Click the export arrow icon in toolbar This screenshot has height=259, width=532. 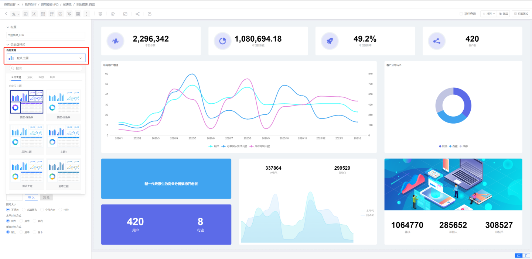coord(150,14)
